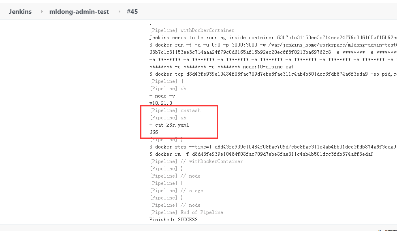Click the v10.21.0 version output
397x231 pixels.
(x=161, y=103)
